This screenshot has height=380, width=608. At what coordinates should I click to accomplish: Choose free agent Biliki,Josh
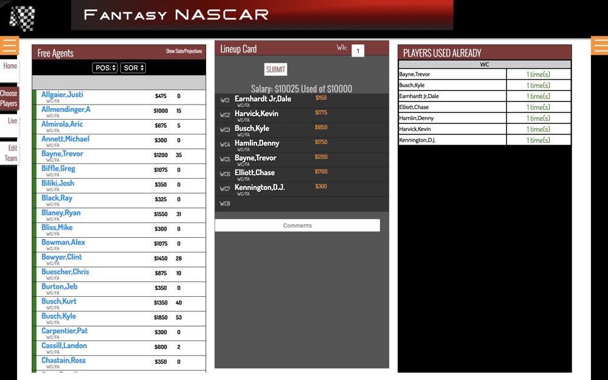[x=58, y=183]
